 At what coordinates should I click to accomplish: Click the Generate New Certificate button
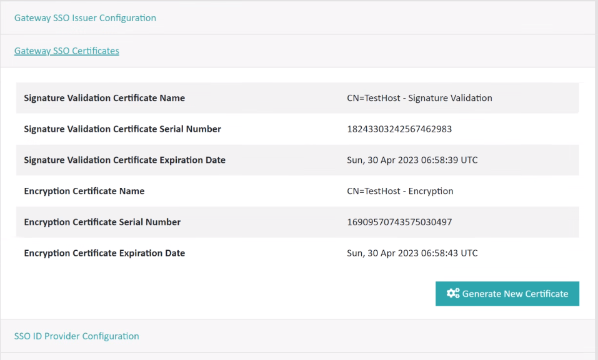[x=507, y=294]
